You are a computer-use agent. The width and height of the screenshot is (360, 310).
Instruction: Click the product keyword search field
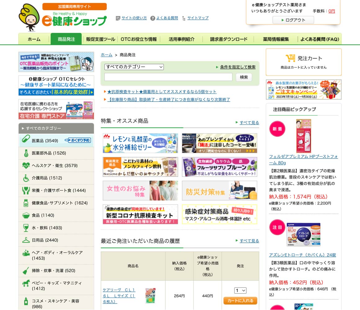point(168,77)
